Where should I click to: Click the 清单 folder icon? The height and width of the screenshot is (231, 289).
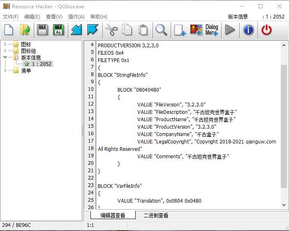(16, 70)
